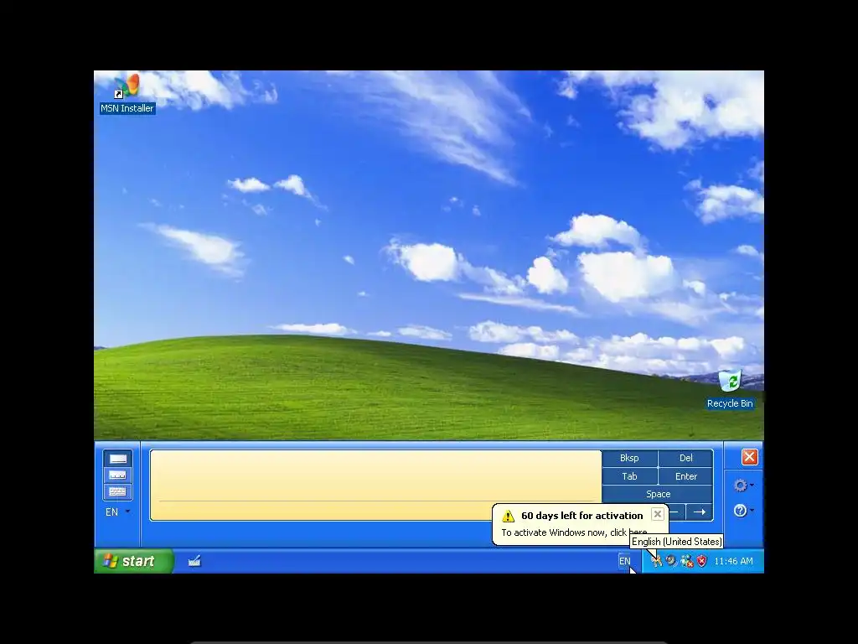Dismiss the activation balloon notification

[x=658, y=514]
